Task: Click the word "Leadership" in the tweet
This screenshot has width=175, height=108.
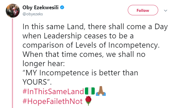Action: (x=63, y=36)
